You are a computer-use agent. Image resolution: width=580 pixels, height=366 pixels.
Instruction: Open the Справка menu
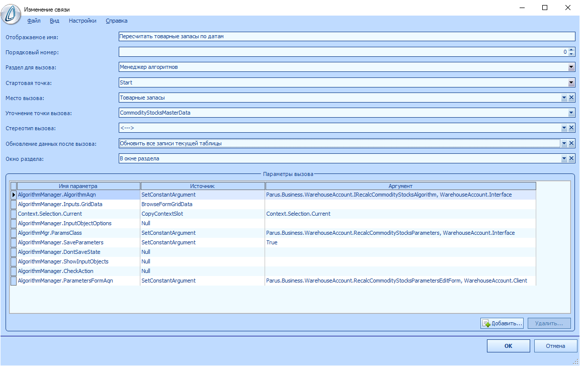tap(117, 21)
